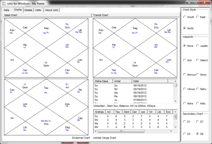Click Lib column header in Ashtak Varga table
The width and height of the screenshot is (212, 144).
point(160,112)
